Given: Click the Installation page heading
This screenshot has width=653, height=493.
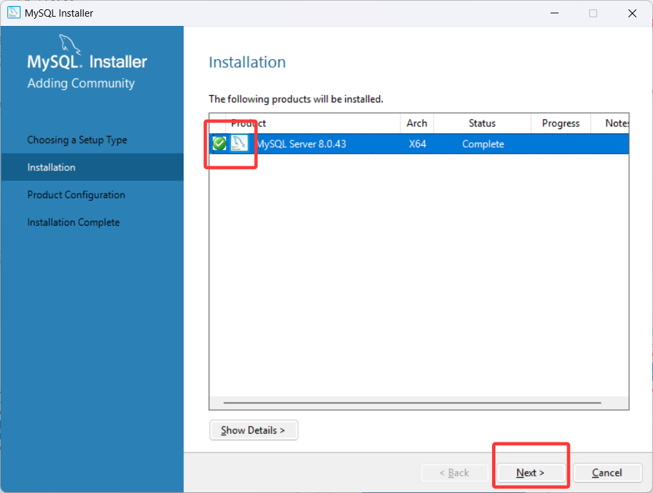Looking at the screenshot, I should click(247, 63).
